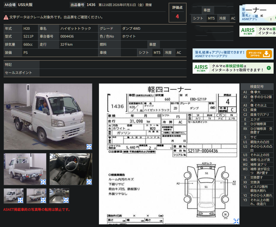Click the inspection sheet image

[169, 154]
